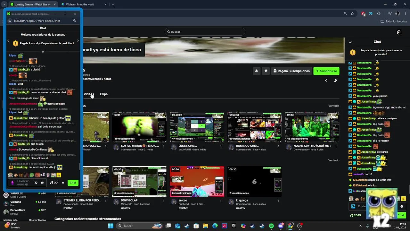This screenshot has height=231, width=410.
Task: Open chat settings gear in popout
Action: click(x=63, y=183)
